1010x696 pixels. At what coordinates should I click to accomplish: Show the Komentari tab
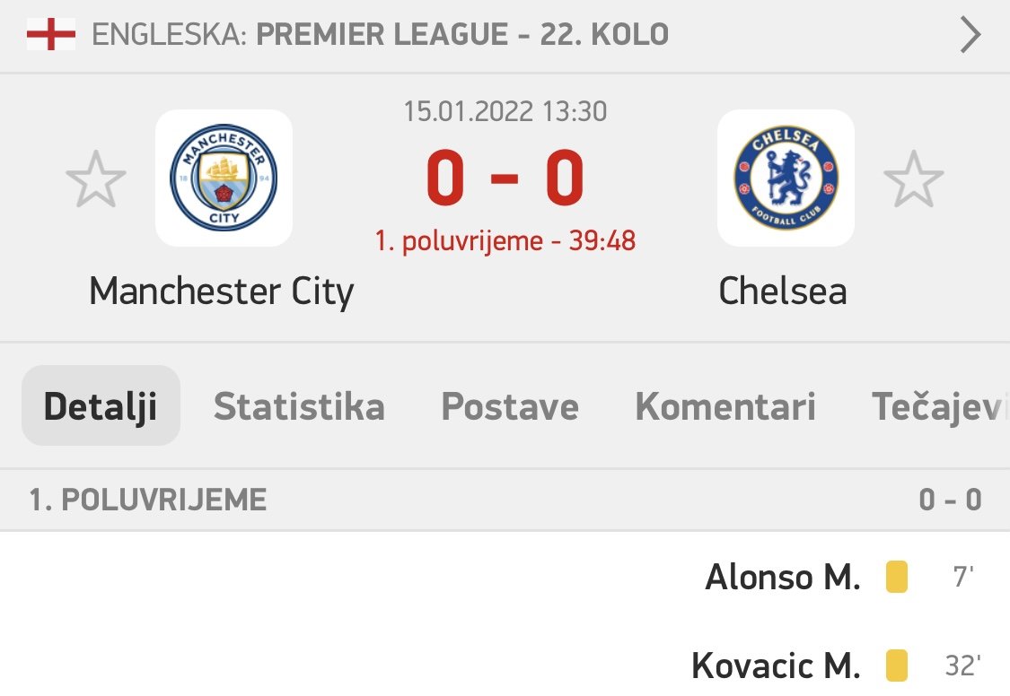[725, 406]
